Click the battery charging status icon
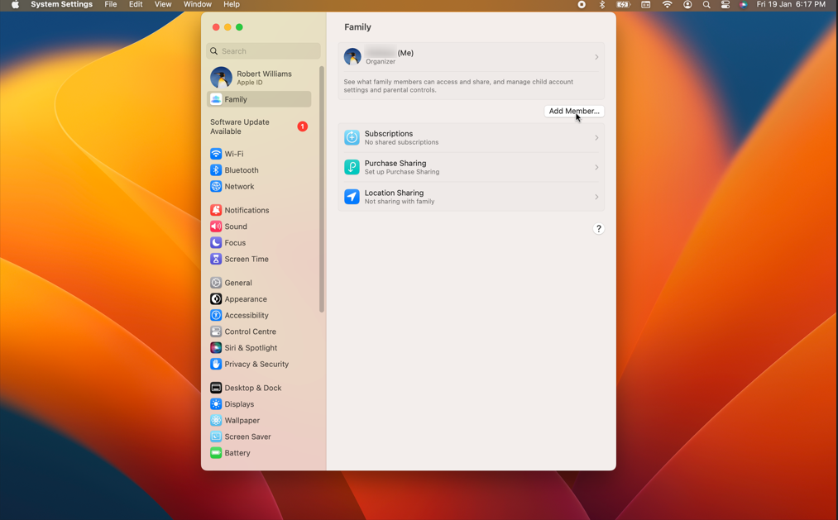The height and width of the screenshot is (520, 838). click(623, 4)
